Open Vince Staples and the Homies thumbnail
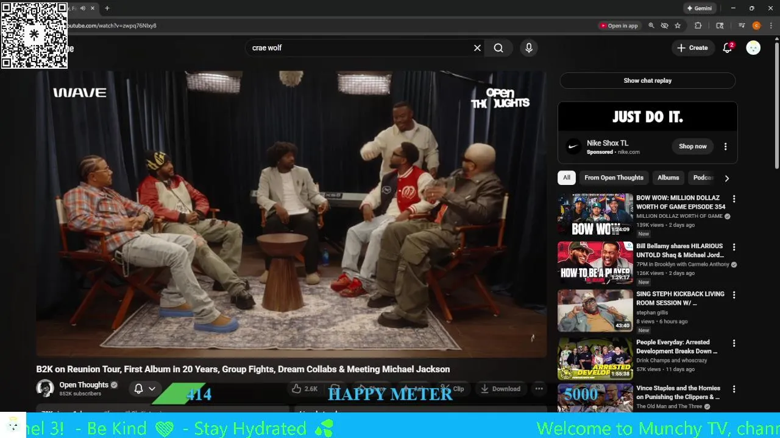The height and width of the screenshot is (438, 780). coord(595,398)
